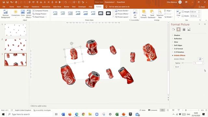208x117 pixels.
Task: Expand the 3-D Rotation section
Action: point(179,52)
